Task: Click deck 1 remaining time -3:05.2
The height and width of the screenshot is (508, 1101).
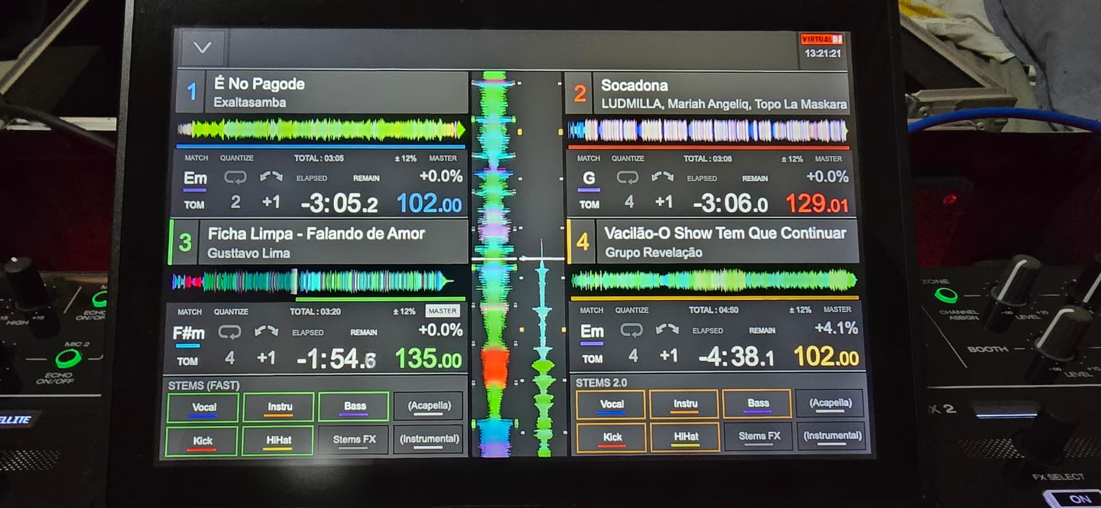Action: tap(339, 203)
